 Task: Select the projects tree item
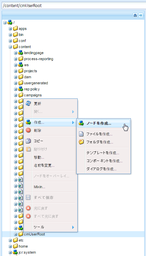tap(30, 71)
